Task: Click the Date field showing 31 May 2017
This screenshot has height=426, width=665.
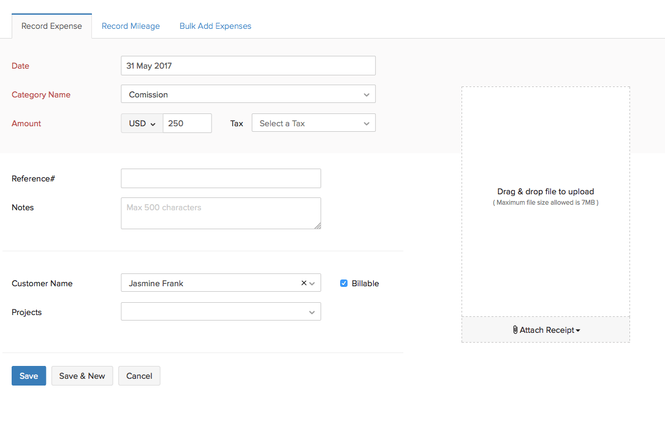Action: (248, 66)
